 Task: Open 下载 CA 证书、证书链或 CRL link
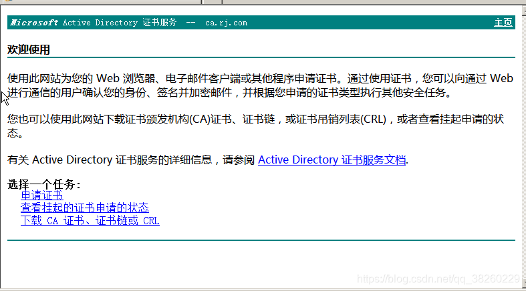pyautogui.click(x=90, y=220)
